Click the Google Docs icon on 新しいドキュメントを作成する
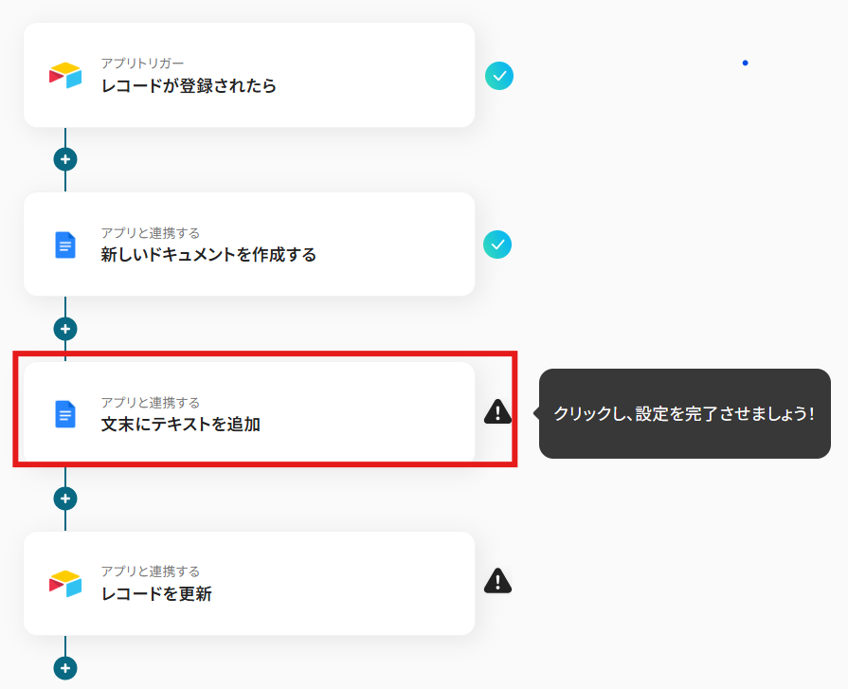The height and width of the screenshot is (689, 848). pos(65,245)
